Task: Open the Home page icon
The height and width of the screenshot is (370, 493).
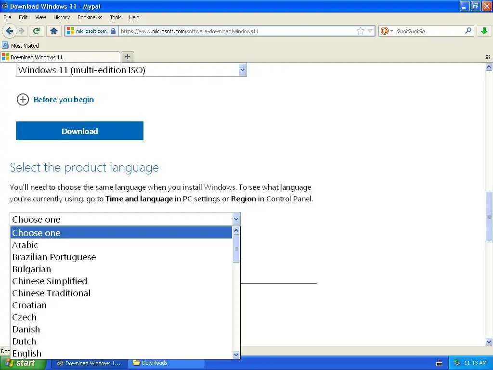Action: click(54, 31)
